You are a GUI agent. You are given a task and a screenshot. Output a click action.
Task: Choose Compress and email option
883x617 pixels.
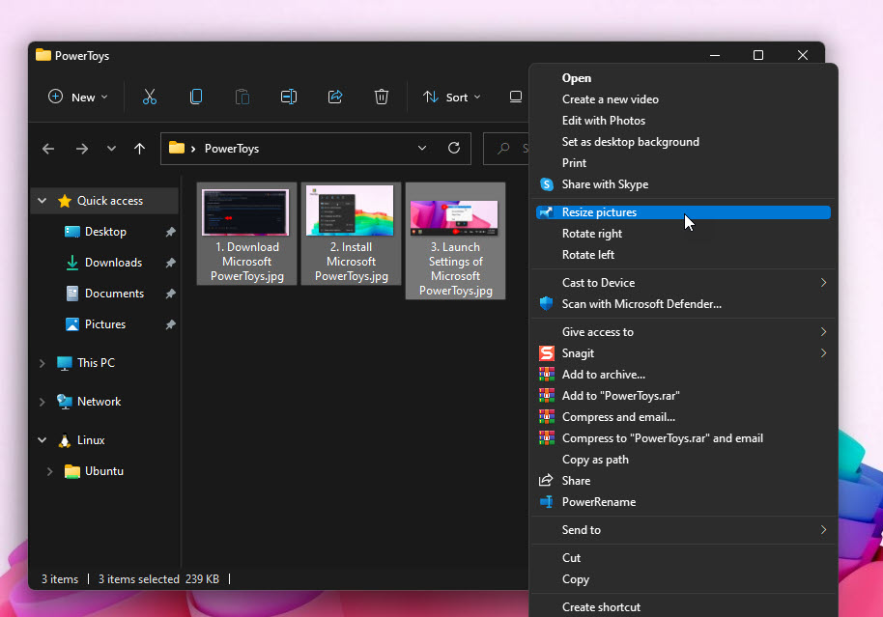pos(683,417)
